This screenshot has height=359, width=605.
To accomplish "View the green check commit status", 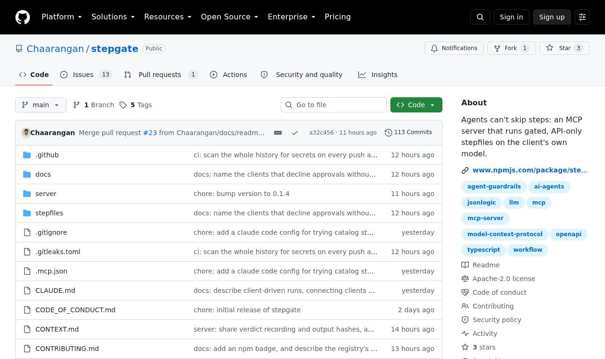I will [295, 133].
